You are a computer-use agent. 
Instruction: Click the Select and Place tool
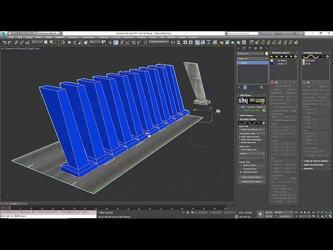pyautogui.click(x=86, y=43)
